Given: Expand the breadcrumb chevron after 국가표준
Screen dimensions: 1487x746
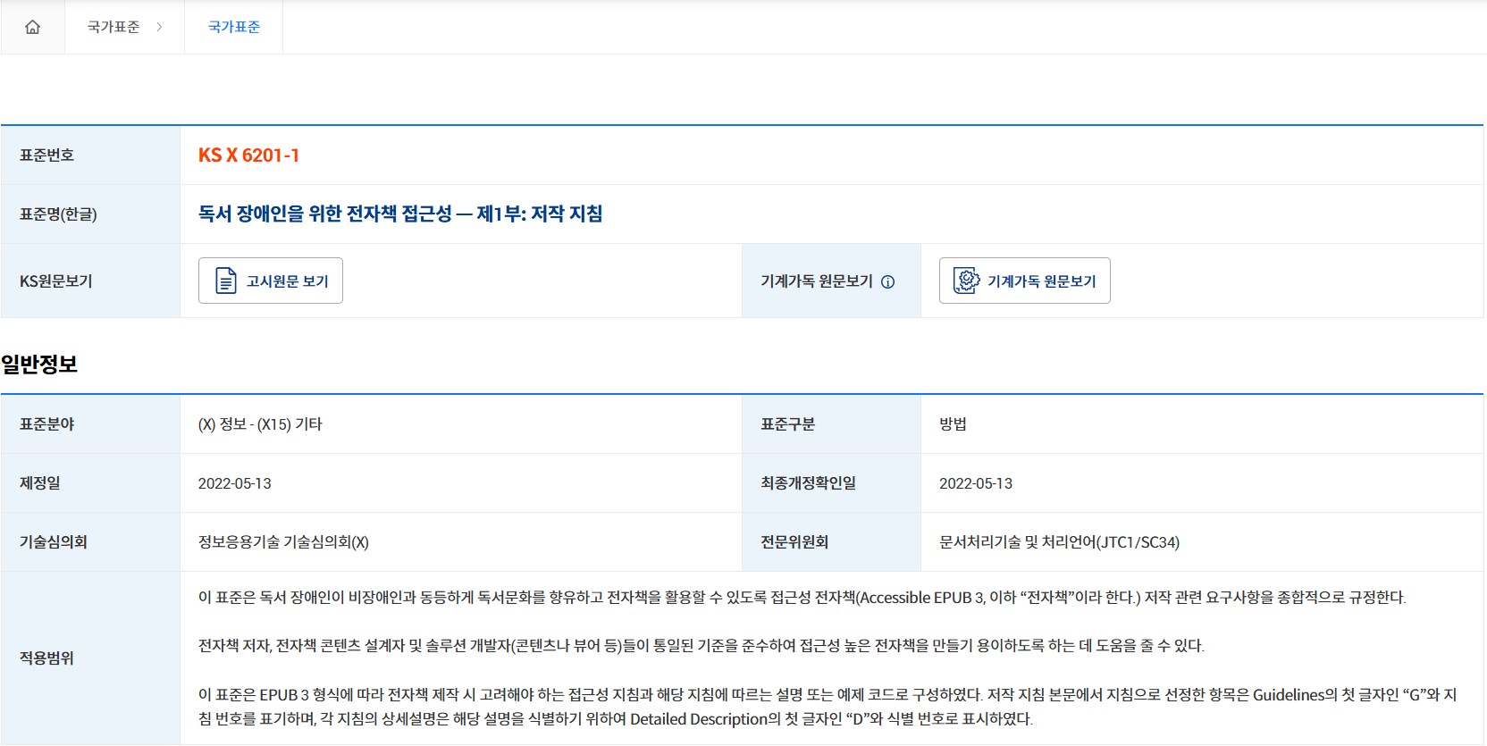Looking at the screenshot, I should [x=159, y=27].
